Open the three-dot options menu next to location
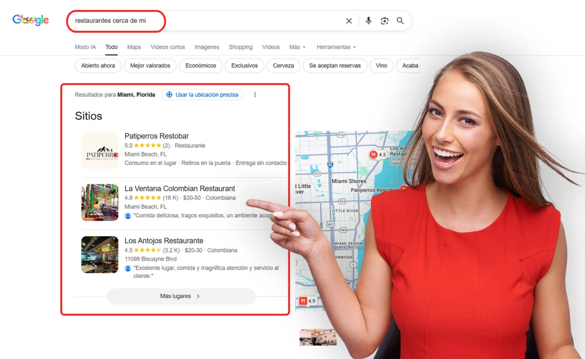 click(255, 94)
